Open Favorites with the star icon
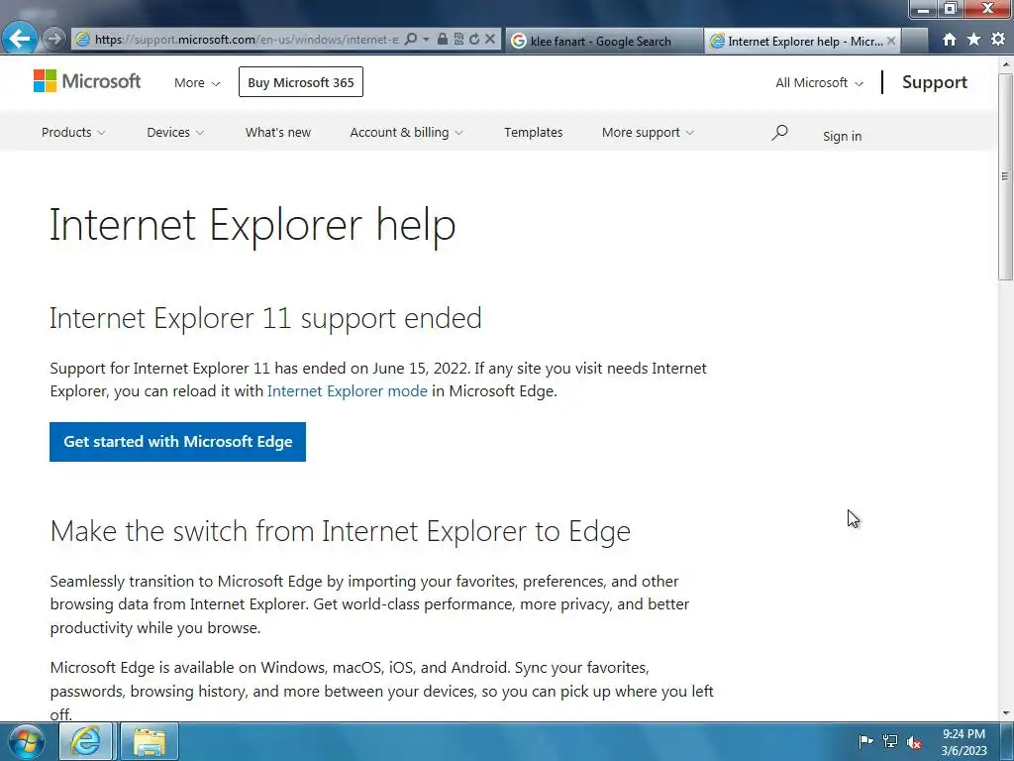 coord(973,40)
